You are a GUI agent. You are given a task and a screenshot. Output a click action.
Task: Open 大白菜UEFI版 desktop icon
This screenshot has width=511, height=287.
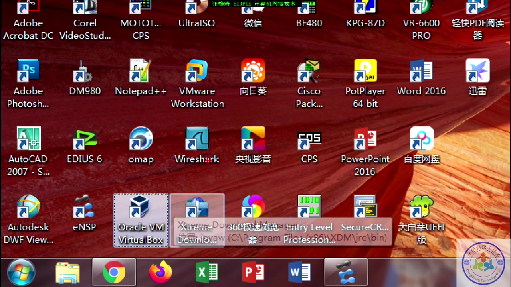click(x=421, y=220)
